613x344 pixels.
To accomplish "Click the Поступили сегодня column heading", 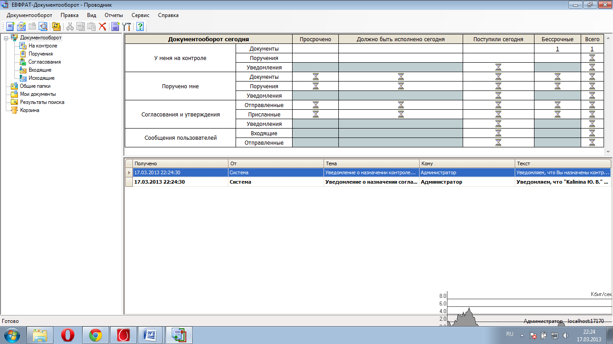I will (x=498, y=39).
